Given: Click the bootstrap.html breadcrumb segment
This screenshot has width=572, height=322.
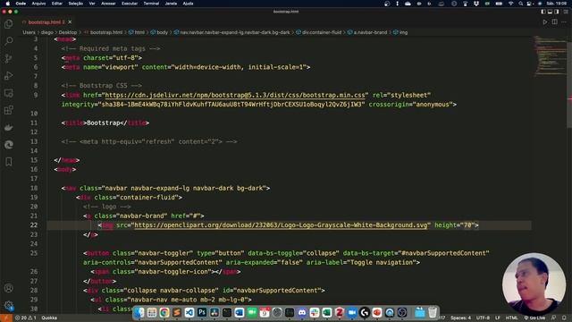Looking at the screenshot, I should [x=106, y=32].
